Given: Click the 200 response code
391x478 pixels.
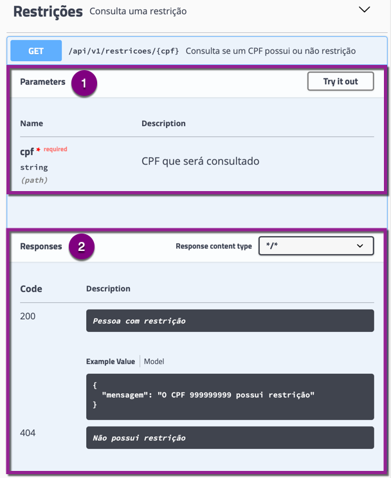Looking at the screenshot, I should pyautogui.click(x=28, y=316).
